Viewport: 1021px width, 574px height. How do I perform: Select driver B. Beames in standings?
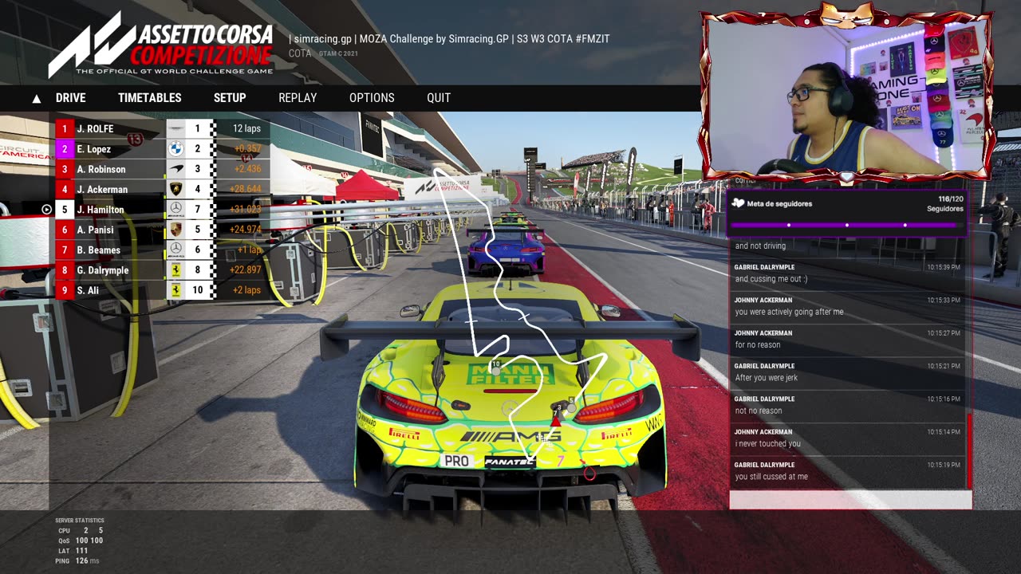click(98, 250)
